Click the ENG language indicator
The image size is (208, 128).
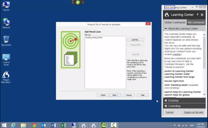click(192, 125)
